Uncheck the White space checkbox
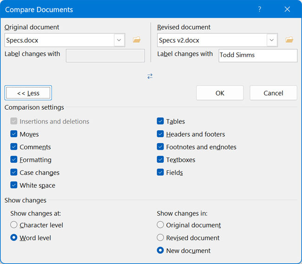 click(x=13, y=185)
